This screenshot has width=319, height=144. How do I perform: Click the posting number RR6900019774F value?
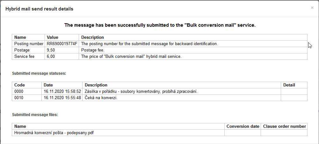coord(62,44)
